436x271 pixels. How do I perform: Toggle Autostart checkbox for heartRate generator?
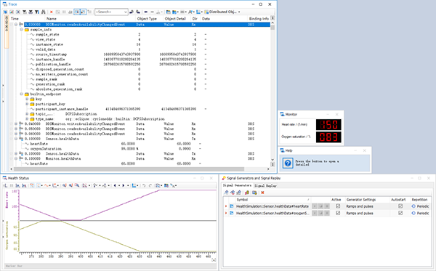pyautogui.click(x=400, y=206)
